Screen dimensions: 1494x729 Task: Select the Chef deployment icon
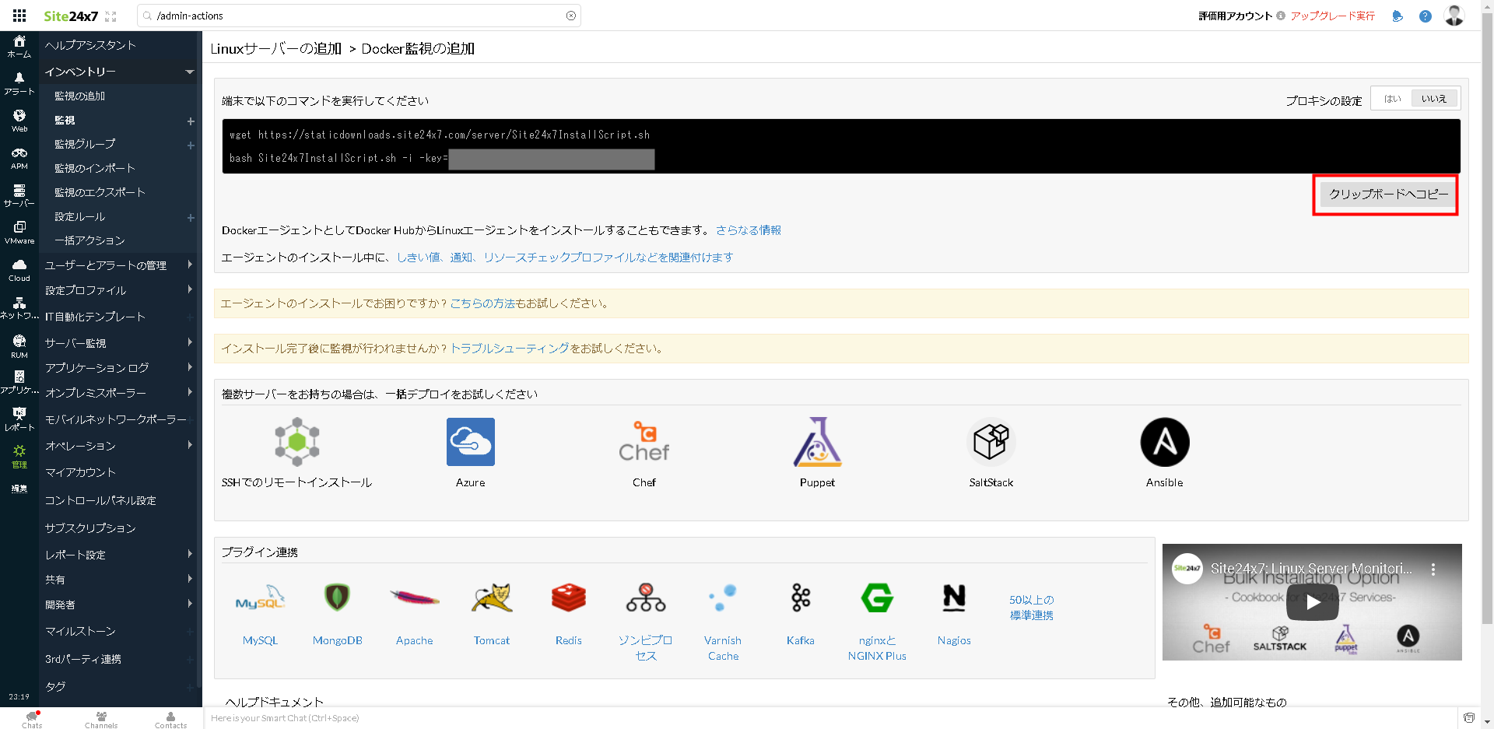pyautogui.click(x=644, y=442)
